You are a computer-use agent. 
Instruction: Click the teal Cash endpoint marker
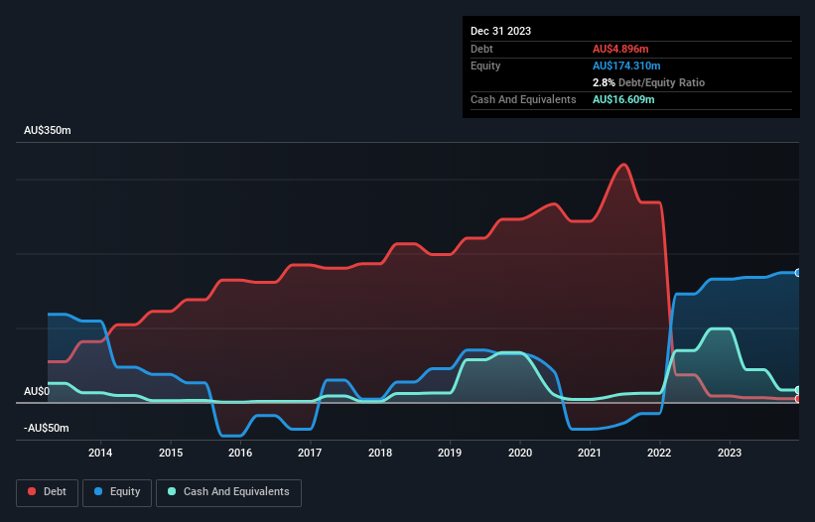pos(798,390)
